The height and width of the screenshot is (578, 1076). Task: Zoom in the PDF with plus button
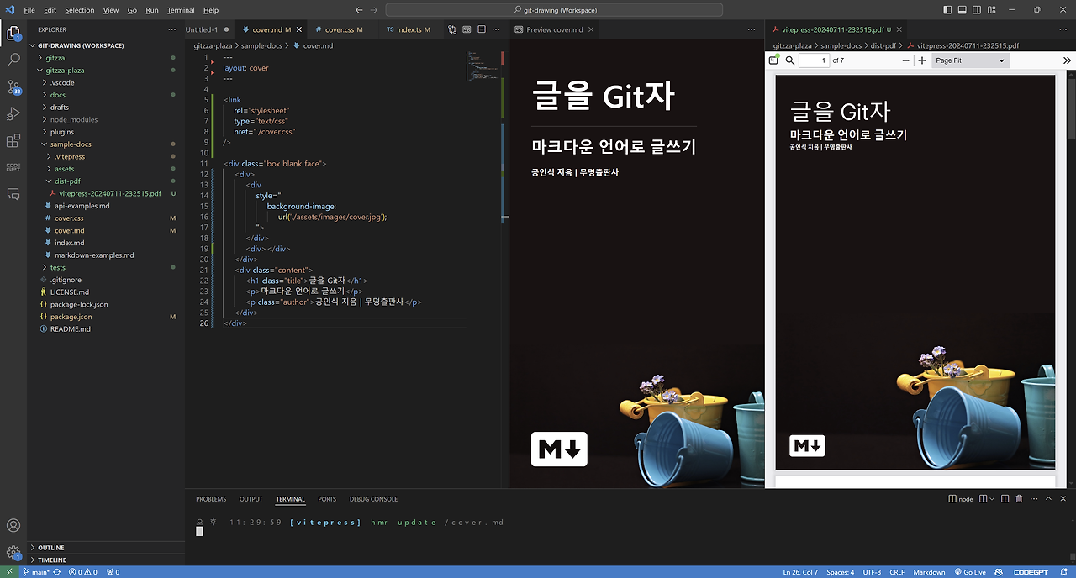[x=922, y=60]
